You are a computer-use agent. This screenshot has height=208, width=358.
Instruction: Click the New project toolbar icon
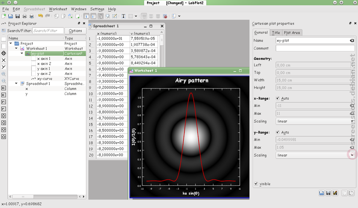pos(4,16)
